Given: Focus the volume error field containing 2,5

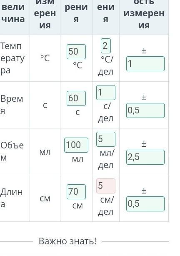Looking at the screenshot, I should pos(145,157).
